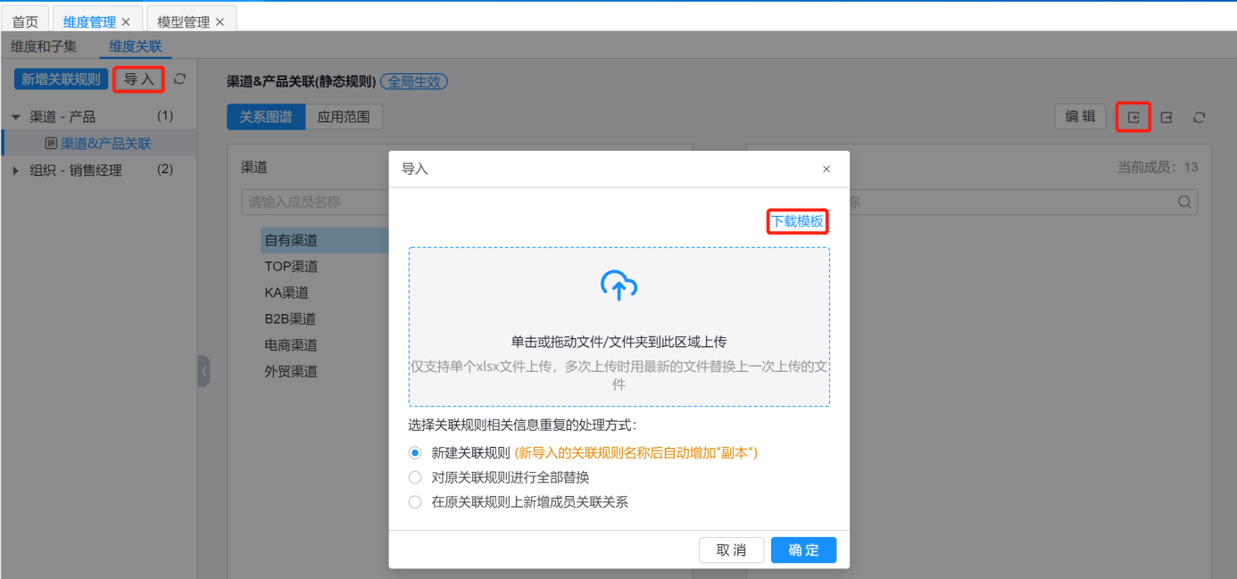Expand the 组织 - 销售经理 tree group
This screenshot has height=579, width=1237.
tap(15, 170)
